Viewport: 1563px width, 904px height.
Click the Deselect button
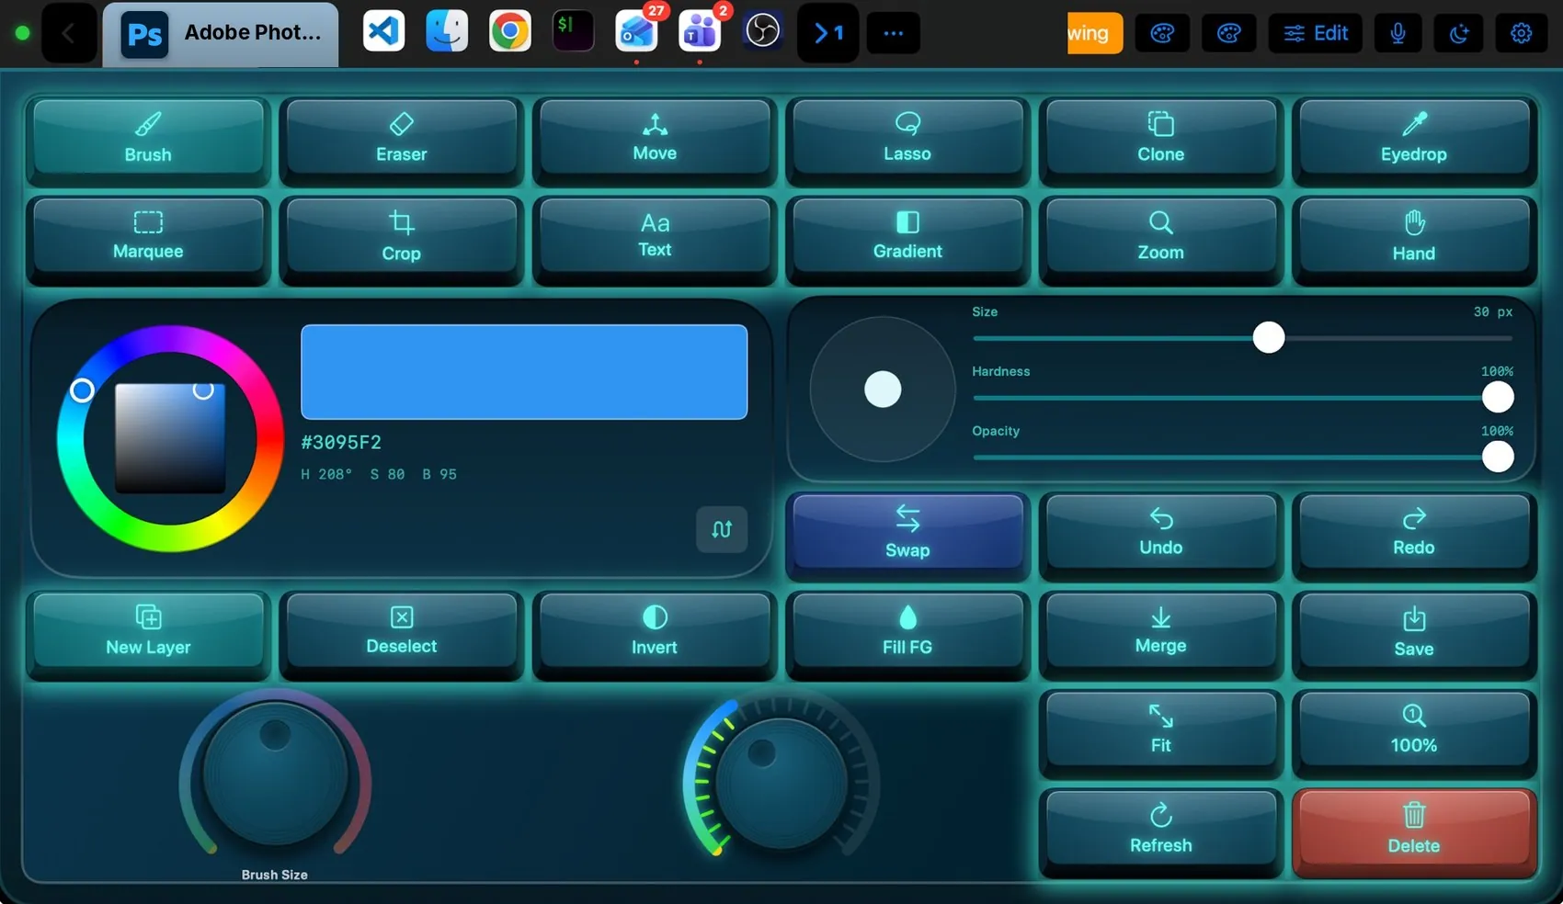pos(402,631)
